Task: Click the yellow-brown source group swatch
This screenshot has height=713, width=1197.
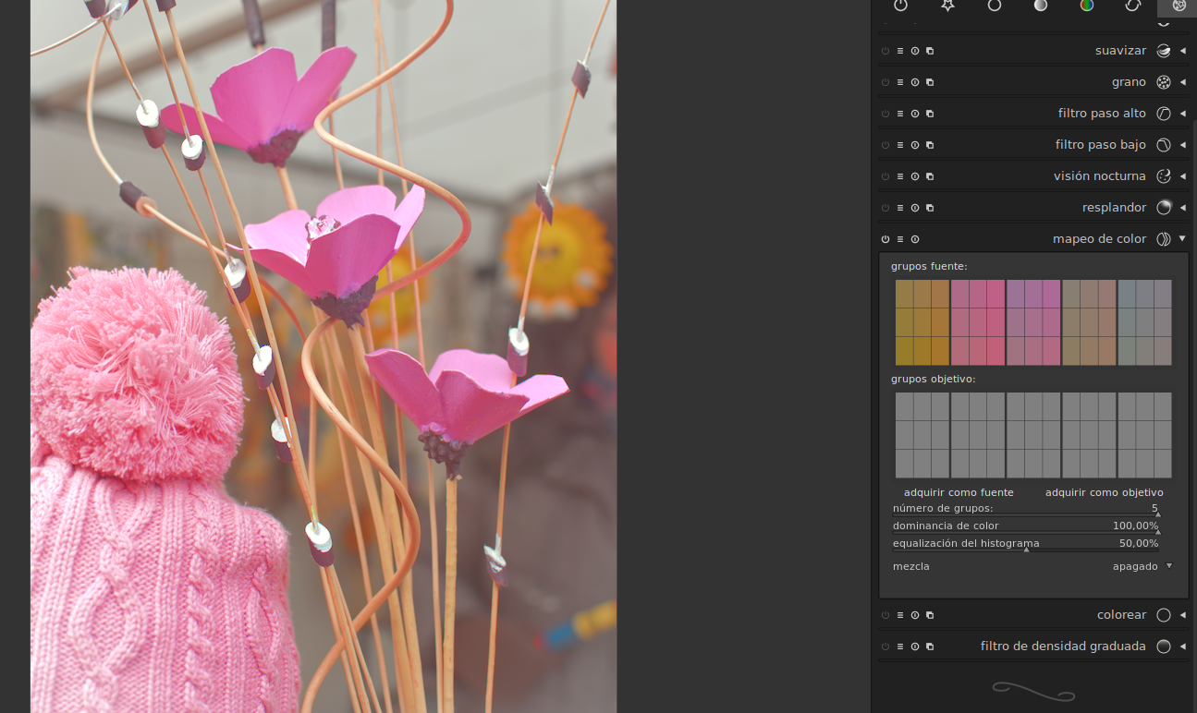Action: tap(922, 322)
